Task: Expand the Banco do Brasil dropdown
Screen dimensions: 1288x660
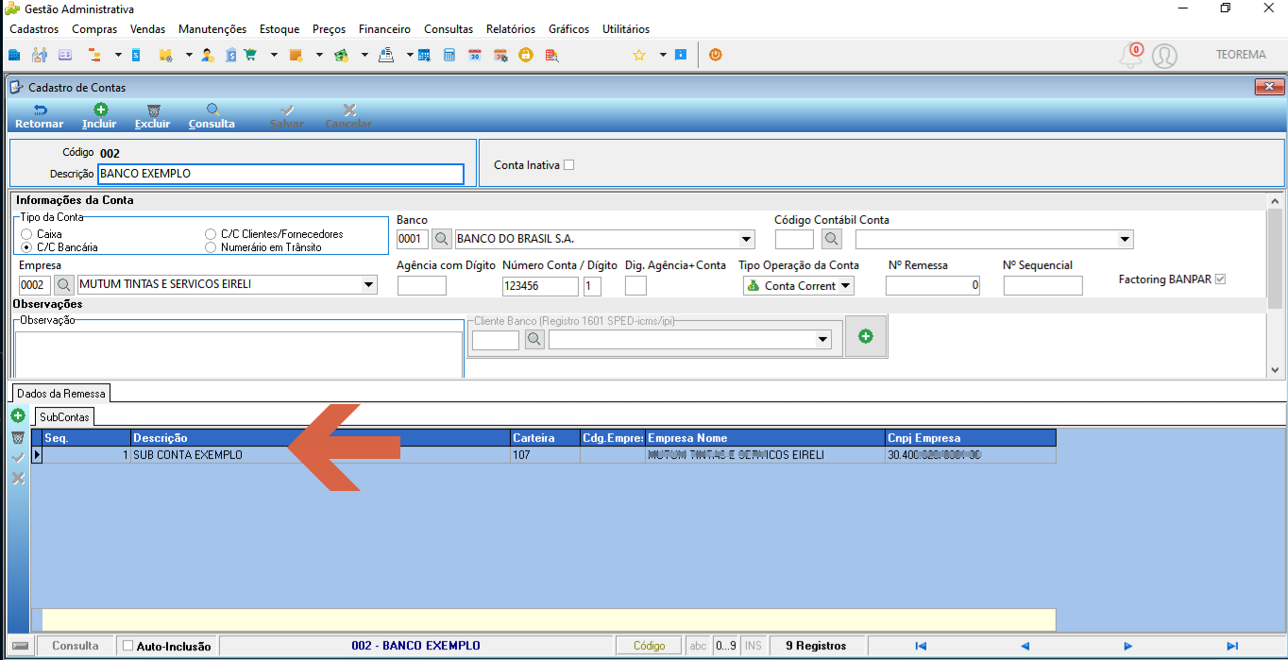Action: pyautogui.click(x=748, y=239)
